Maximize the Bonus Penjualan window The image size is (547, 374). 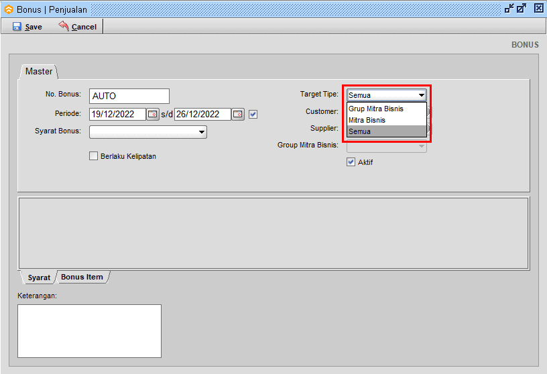pos(522,9)
